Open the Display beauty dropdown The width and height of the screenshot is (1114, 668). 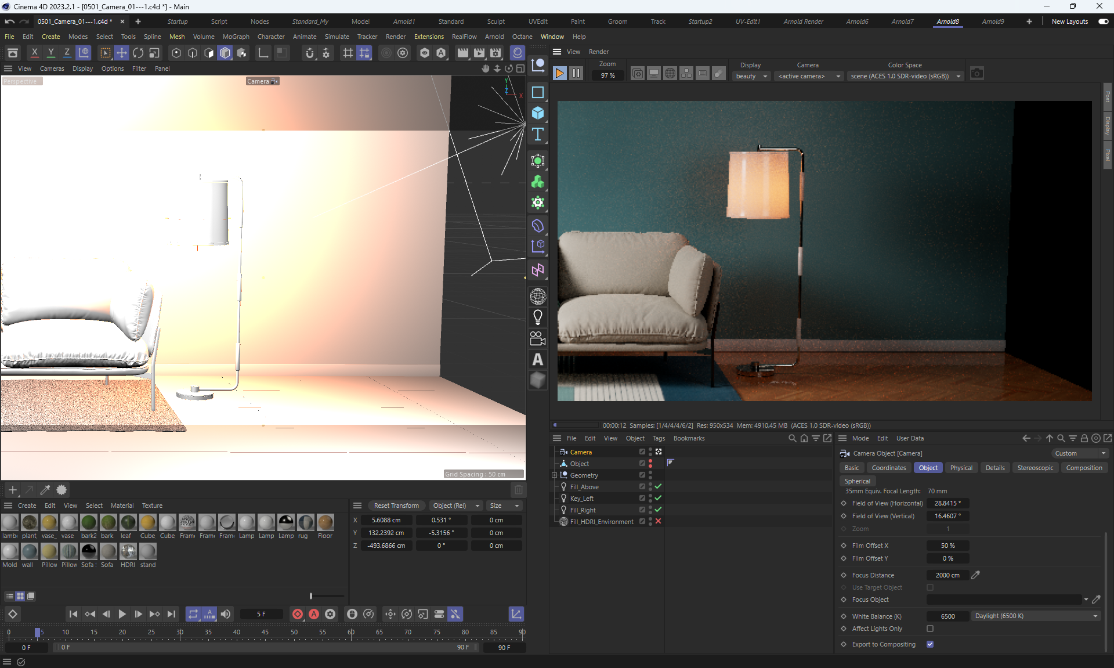point(752,76)
